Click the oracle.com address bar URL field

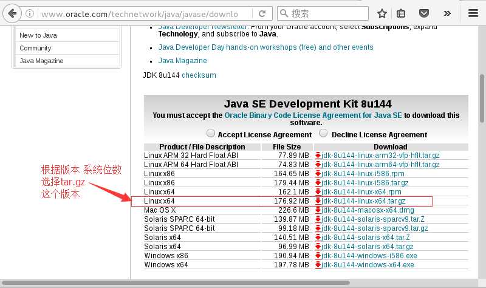(140, 14)
